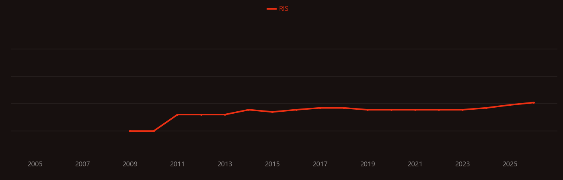Click the 2023 x-axis label
Viewport: 563px width, 180px height.
[x=462, y=164]
